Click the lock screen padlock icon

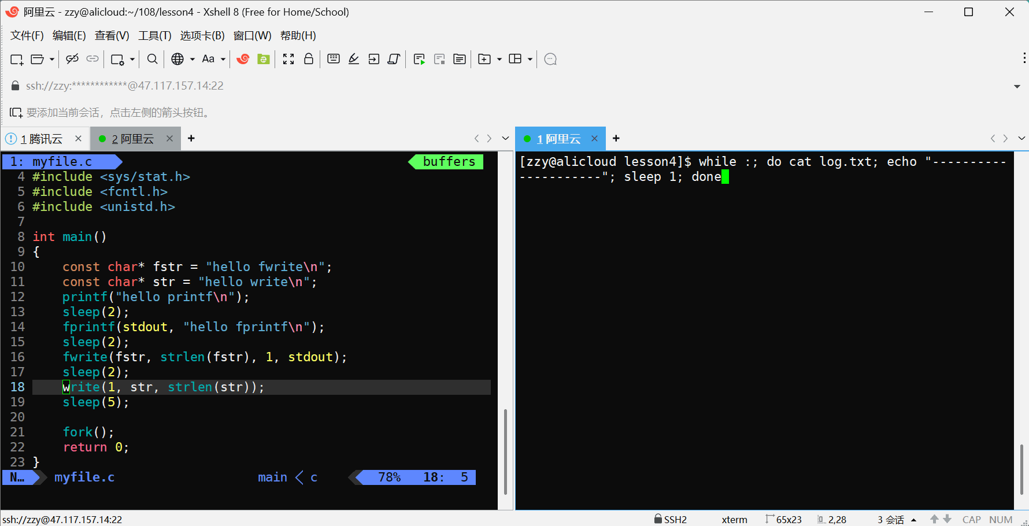click(x=309, y=59)
